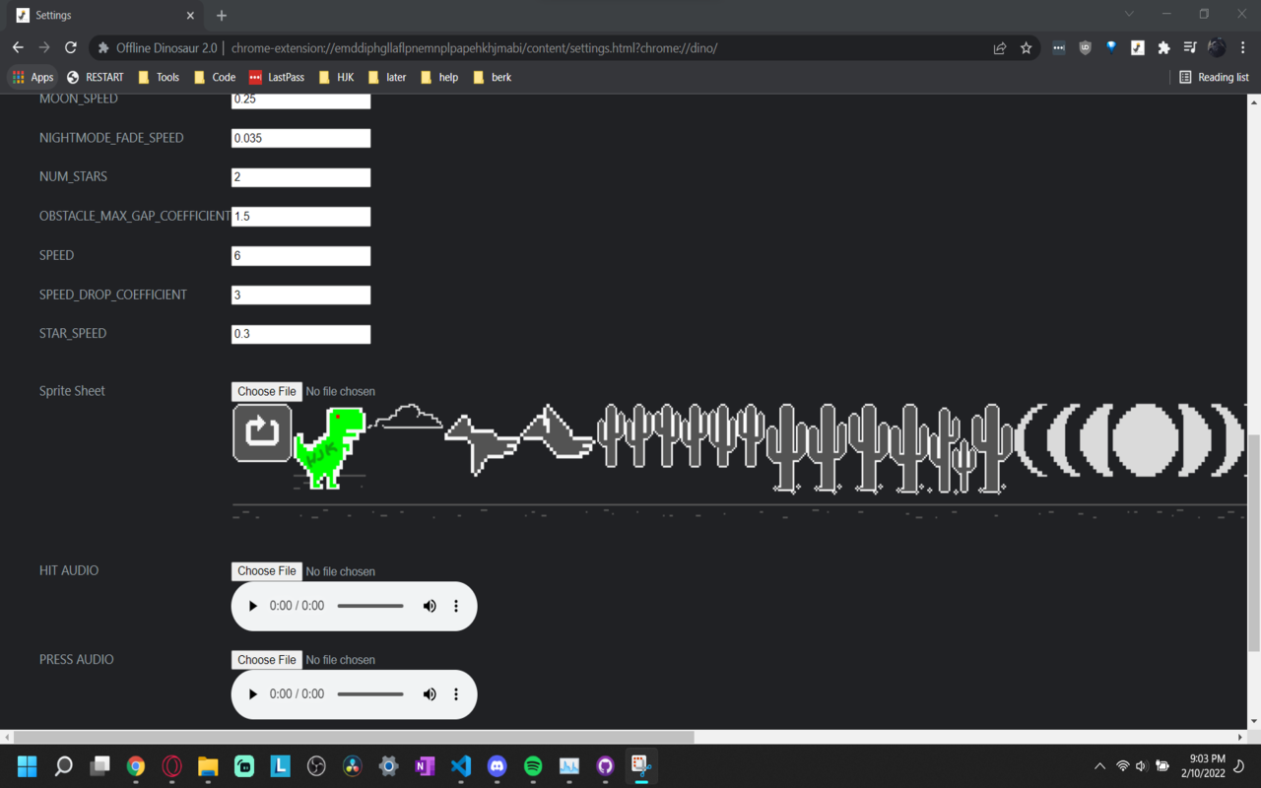Open Discord from the taskbar

click(498, 766)
